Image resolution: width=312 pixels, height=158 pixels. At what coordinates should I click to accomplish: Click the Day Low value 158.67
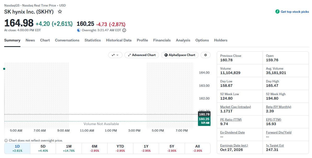(x=226, y=86)
